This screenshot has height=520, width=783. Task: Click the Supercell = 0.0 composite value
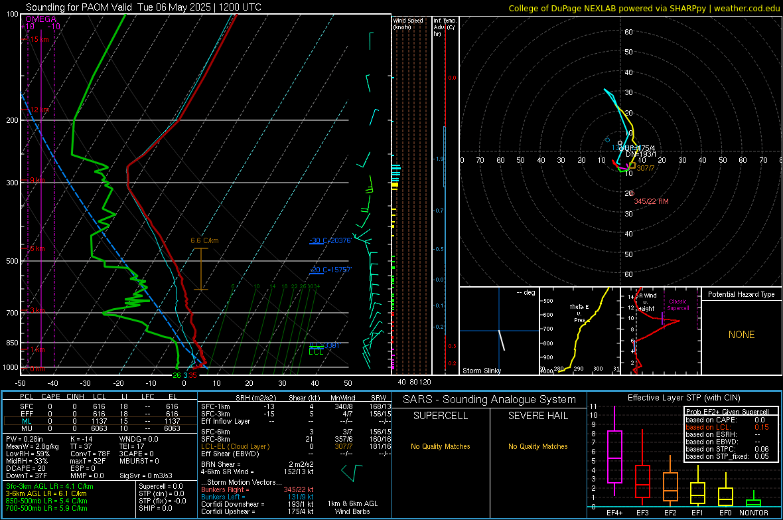click(x=161, y=486)
